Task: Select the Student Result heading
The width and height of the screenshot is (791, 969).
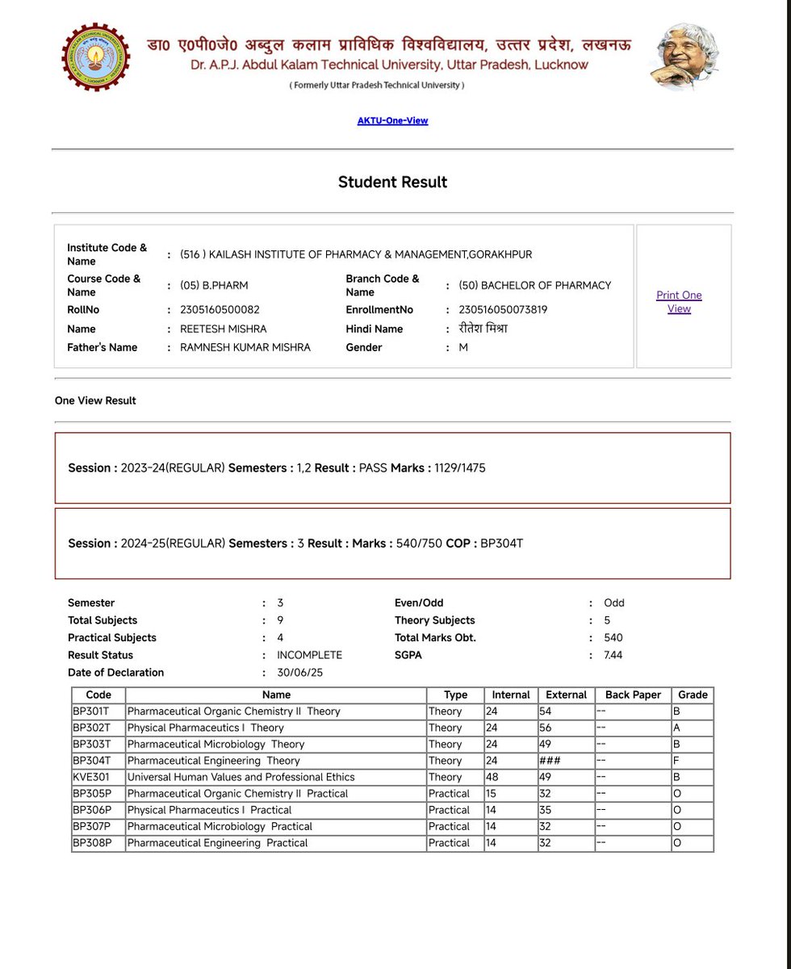Action: point(392,182)
